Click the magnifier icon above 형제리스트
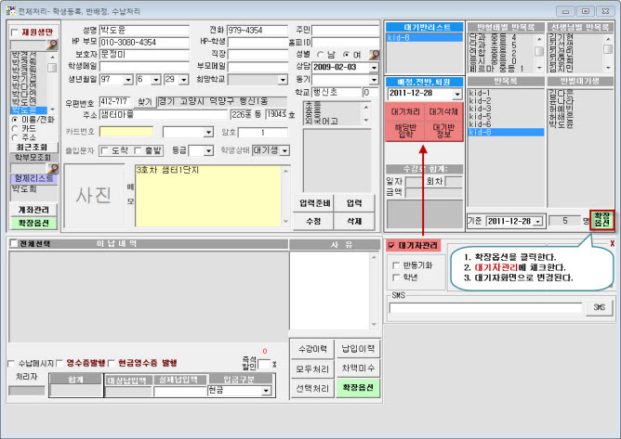 click(x=53, y=169)
